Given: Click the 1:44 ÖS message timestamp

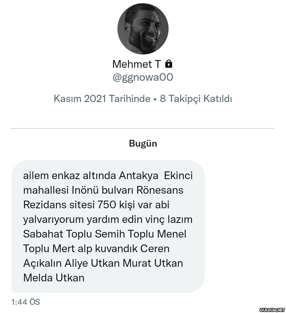Looking at the screenshot, I should pos(25,302).
